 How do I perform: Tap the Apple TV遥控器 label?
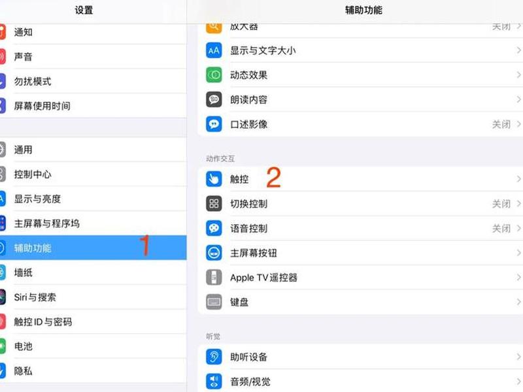click(x=263, y=278)
